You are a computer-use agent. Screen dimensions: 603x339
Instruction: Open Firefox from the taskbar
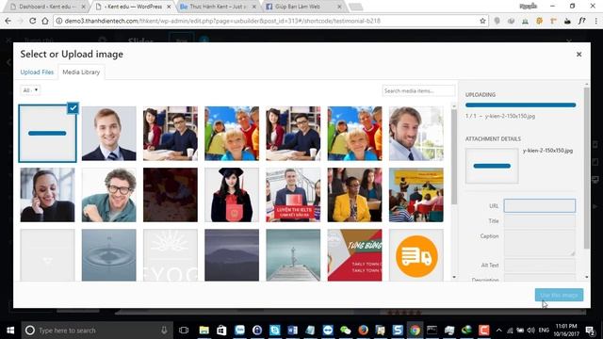click(x=363, y=331)
